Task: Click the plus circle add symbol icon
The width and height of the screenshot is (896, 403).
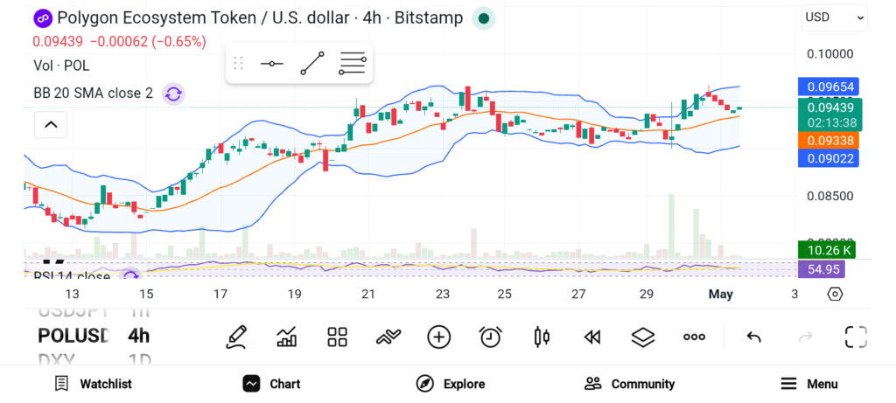Action: (x=439, y=337)
